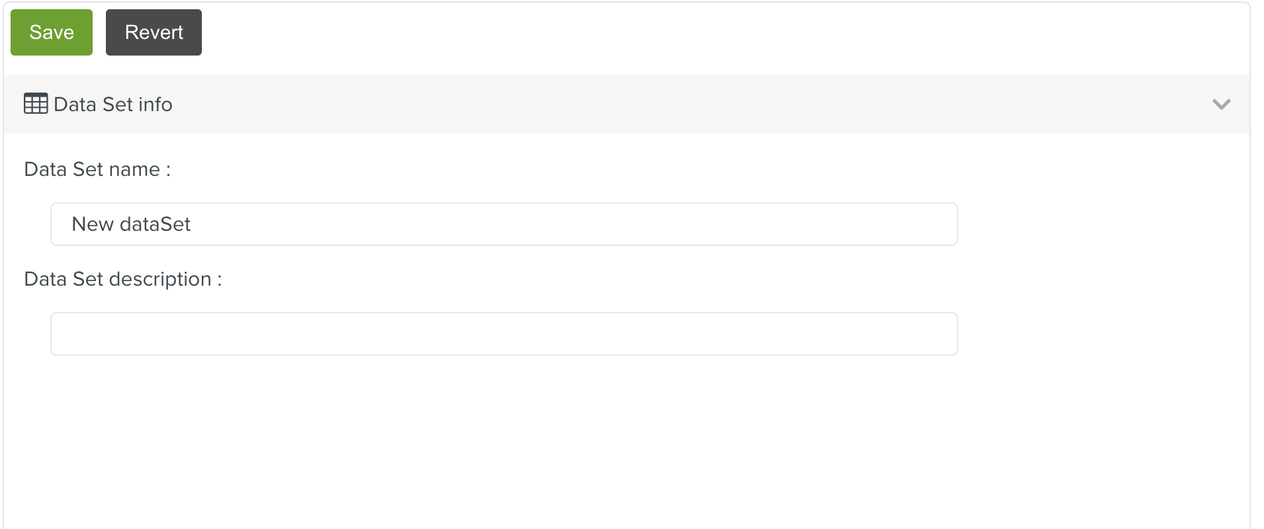
Task: Place cursor in the New dataSet name box
Action: point(503,224)
